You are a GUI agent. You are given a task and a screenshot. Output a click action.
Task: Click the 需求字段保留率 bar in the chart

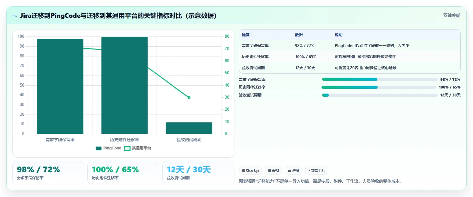click(60, 86)
